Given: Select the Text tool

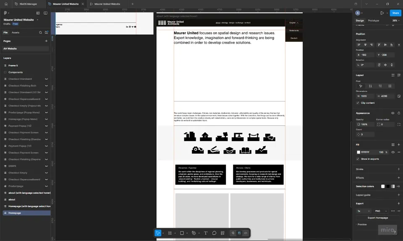Looking at the screenshot, I should click(206, 233).
